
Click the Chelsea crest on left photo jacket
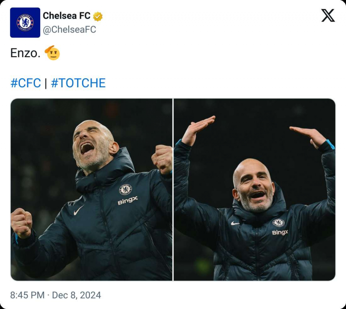(x=125, y=189)
